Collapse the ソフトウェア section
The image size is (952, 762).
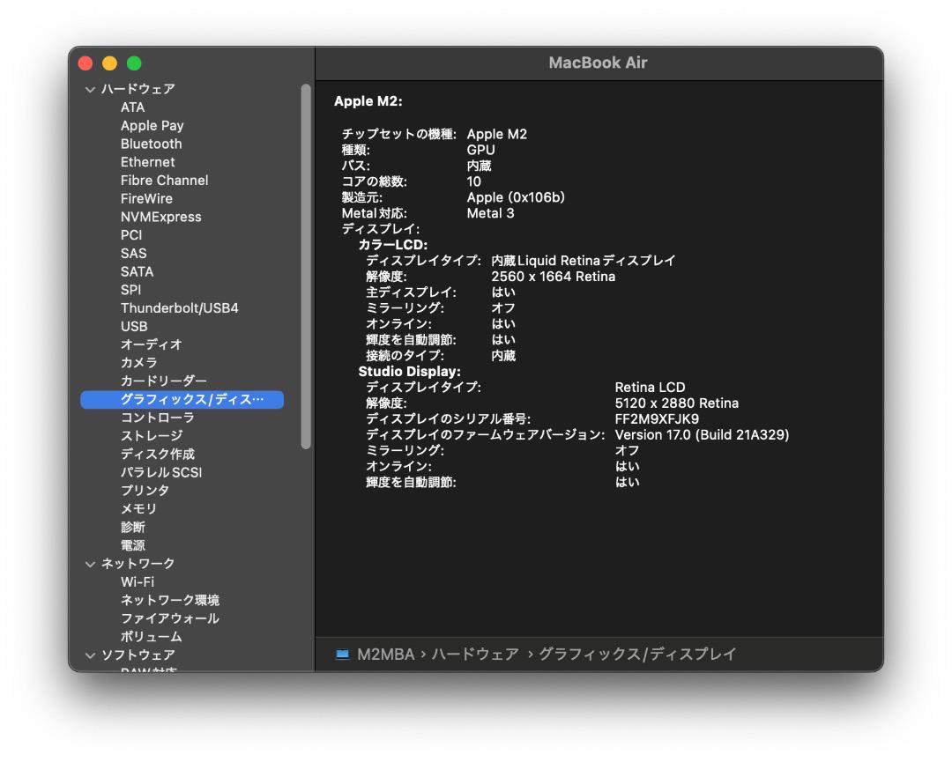click(91, 655)
